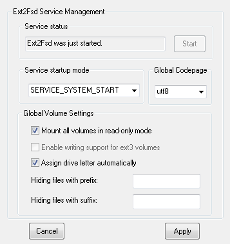Image resolution: width=230 pixels, height=244 pixels.
Task: Click the 'Global Codepage' group label
Action: [x=180, y=70]
